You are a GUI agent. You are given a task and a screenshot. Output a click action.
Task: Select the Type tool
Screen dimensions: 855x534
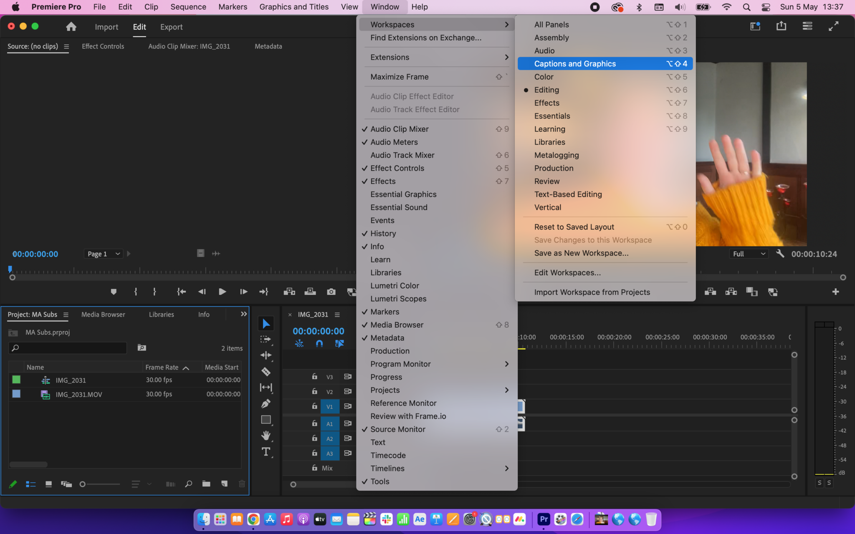click(266, 451)
